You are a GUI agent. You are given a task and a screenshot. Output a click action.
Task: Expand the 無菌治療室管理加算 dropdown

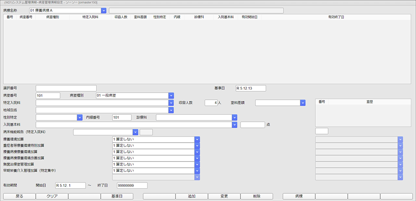[198, 164]
